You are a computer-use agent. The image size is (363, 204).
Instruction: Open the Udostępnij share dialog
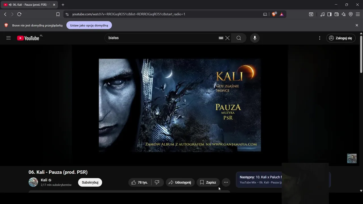pyautogui.click(x=180, y=182)
